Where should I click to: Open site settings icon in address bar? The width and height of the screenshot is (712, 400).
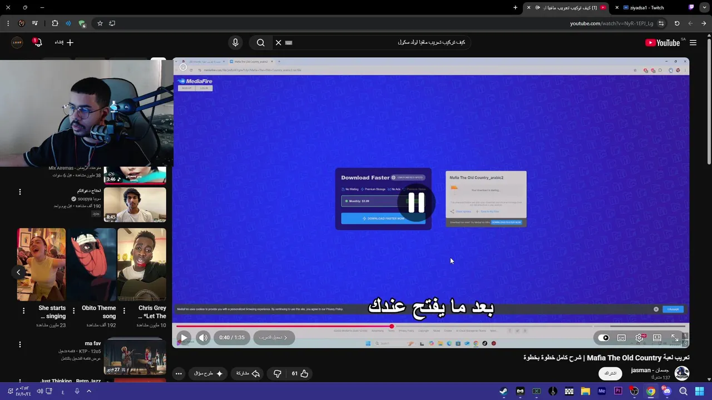tap(661, 23)
